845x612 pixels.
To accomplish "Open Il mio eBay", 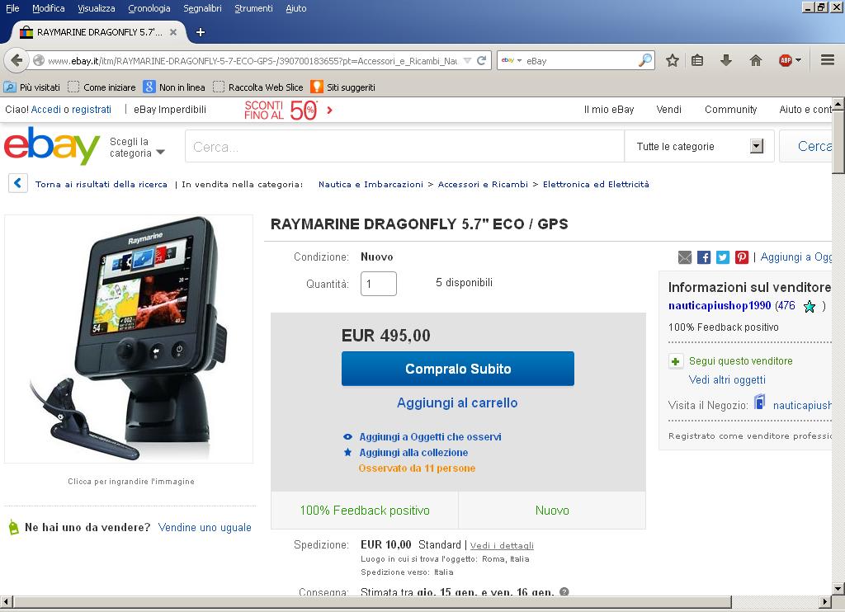I will (x=609, y=110).
